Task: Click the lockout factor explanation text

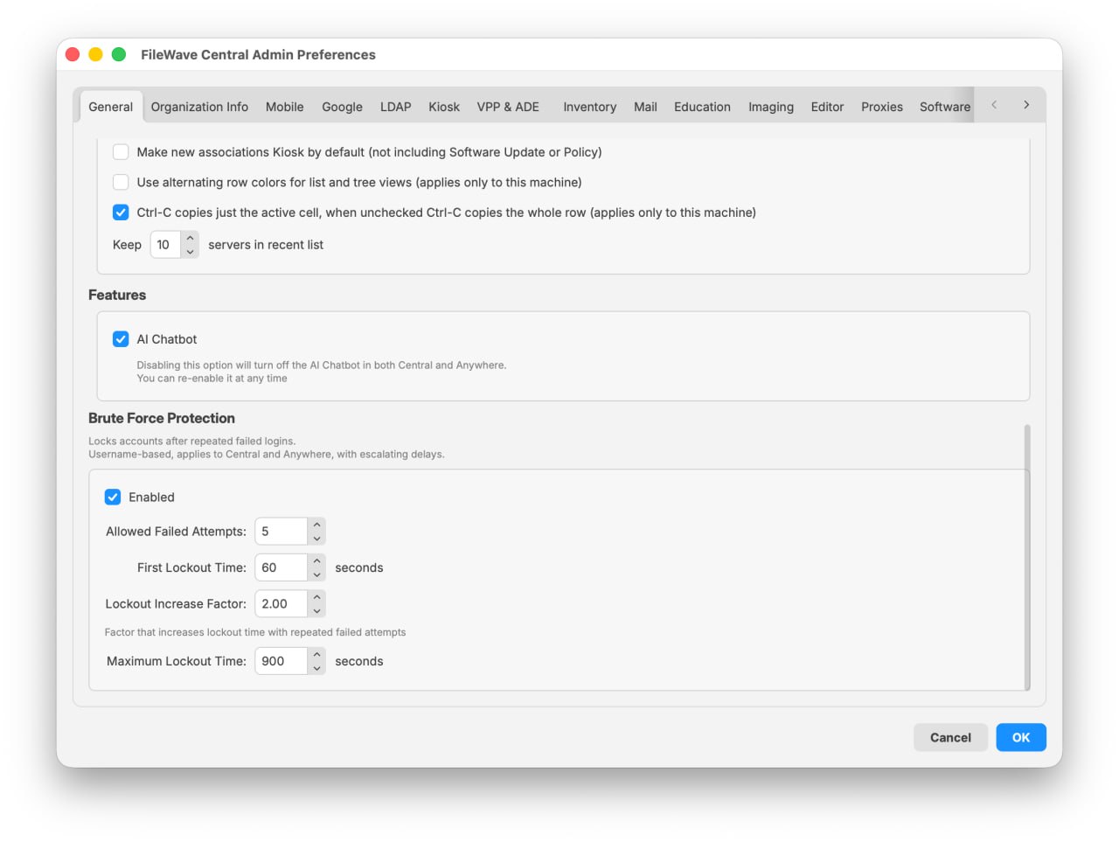Action: [255, 632]
